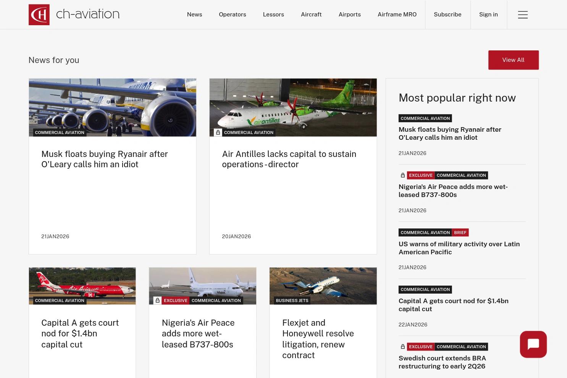Click Commercial Aviation tag on Ryanair image
This screenshot has width=567, height=378.
60,132
